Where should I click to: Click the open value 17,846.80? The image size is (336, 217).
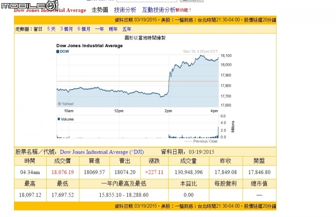pos(259,172)
